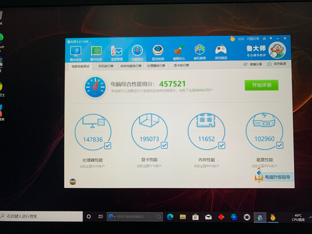Image resolution: width=312 pixels, height=234 pixels.
Task: Click the 49°C CPU温度 tray indicator
Action: (298, 217)
